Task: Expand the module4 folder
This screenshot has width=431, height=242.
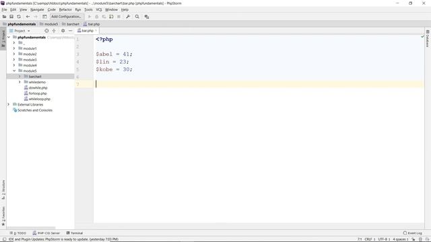Action: tap(14, 65)
